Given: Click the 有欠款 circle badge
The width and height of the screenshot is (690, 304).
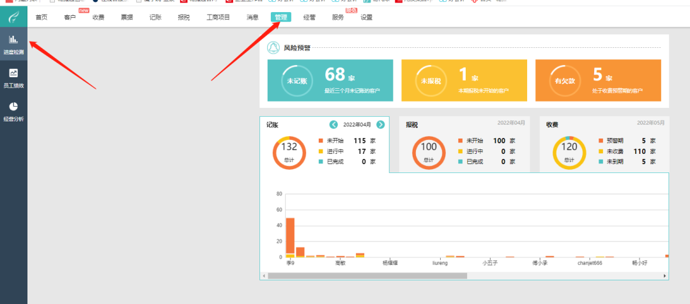Looking at the screenshot, I should pyautogui.click(x=565, y=81).
